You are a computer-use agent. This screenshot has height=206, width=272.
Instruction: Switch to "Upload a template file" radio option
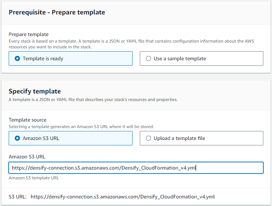coord(148,138)
